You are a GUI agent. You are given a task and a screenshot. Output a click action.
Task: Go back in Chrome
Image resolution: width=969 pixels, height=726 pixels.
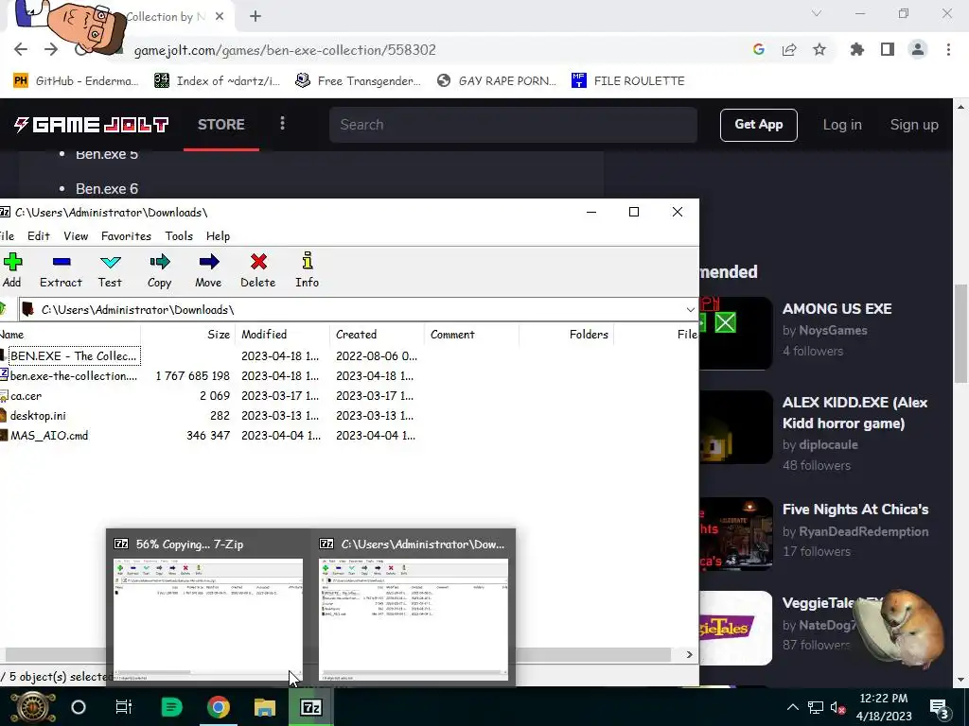click(x=21, y=49)
